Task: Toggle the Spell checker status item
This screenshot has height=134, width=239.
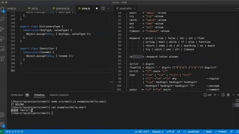Action: point(207,131)
